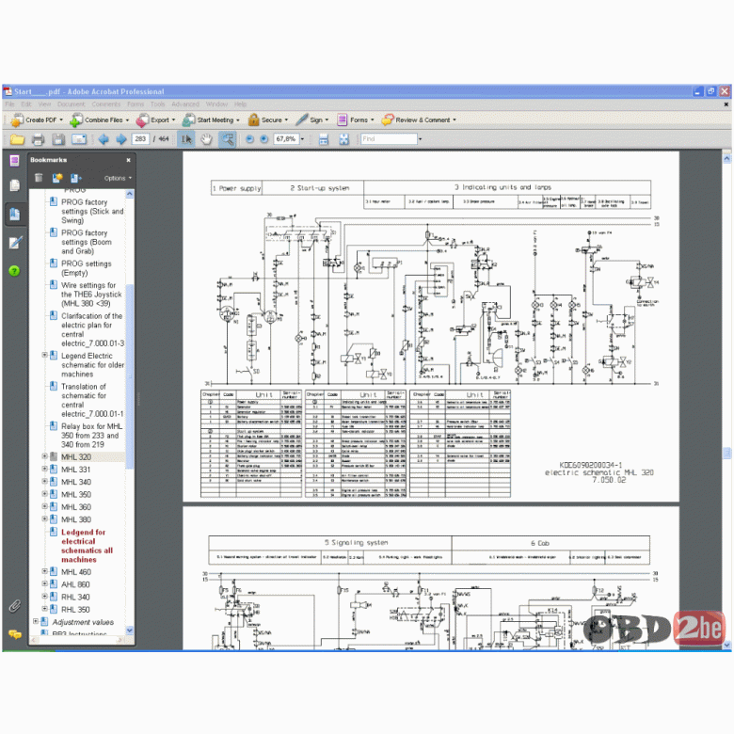This screenshot has width=734, height=734.
Task: Click the page number field showing 283
Action: pyautogui.click(x=140, y=139)
